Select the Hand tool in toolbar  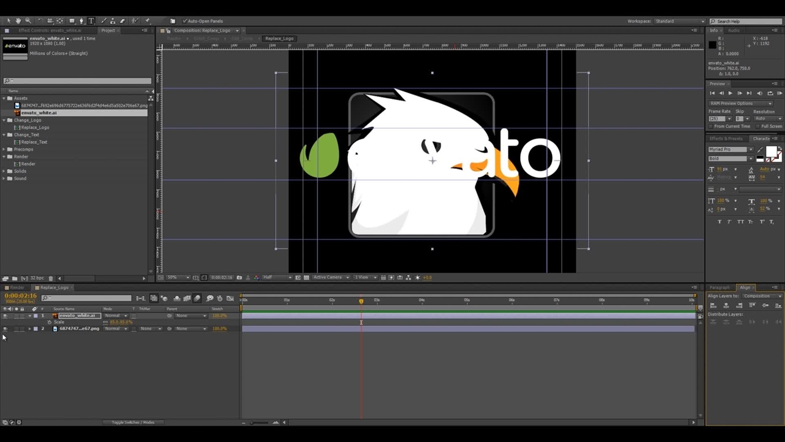click(x=18, y=21)
